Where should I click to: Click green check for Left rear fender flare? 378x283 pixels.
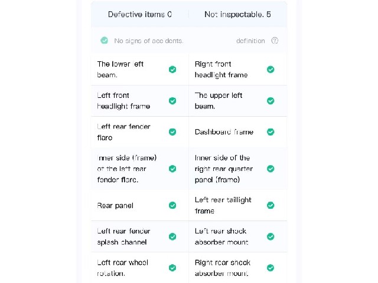(172, 132)
